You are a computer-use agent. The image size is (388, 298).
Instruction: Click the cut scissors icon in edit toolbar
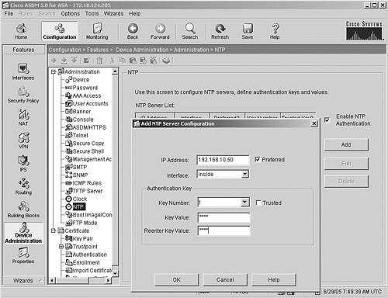(x=112, y=61)
